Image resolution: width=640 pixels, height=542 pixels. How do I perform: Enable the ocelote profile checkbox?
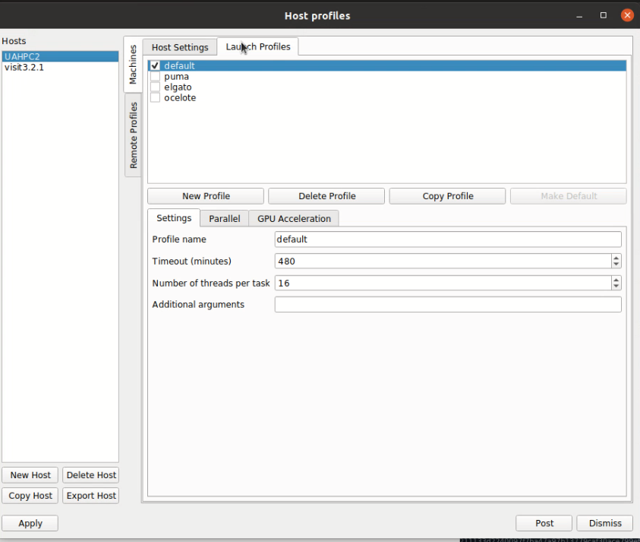coord(155,98)
